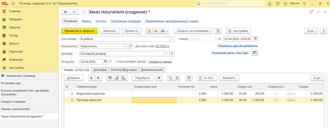
Task: Click debt amount 18 000,00 link
Action: point(162,46)
